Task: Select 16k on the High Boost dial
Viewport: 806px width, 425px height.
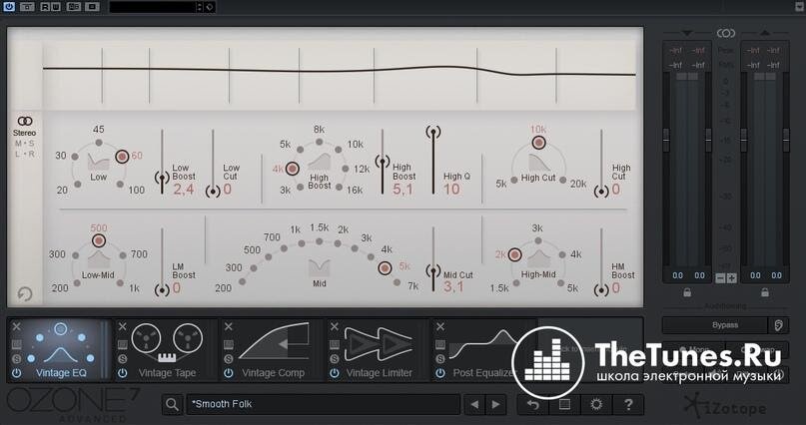Action: (339, 187)
